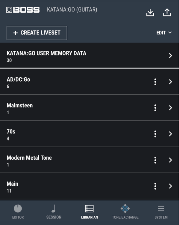179x225 pixels.
Task: Open three-dot menu for Main liveset
Action: point(155,186)
